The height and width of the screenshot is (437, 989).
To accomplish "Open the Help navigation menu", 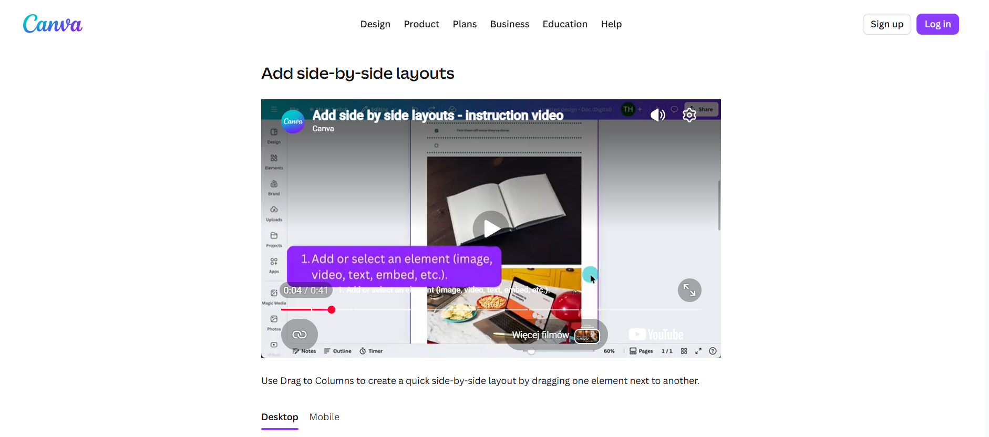I will (x=611, y=24).
